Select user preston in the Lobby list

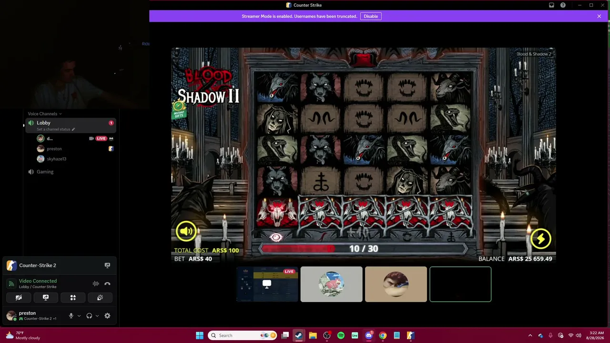pos(54,149)
